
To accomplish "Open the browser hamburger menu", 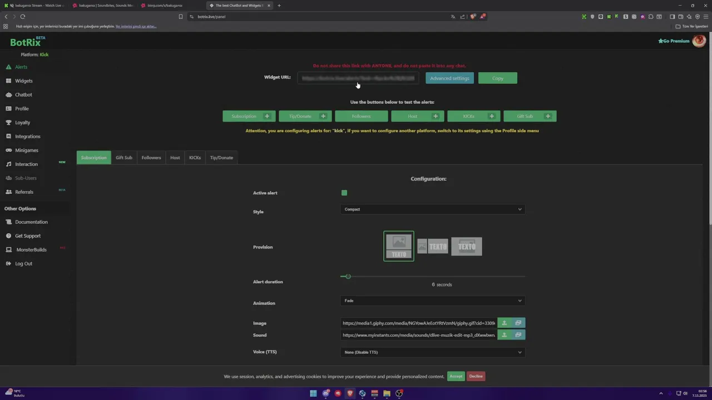I will (706, 17).
